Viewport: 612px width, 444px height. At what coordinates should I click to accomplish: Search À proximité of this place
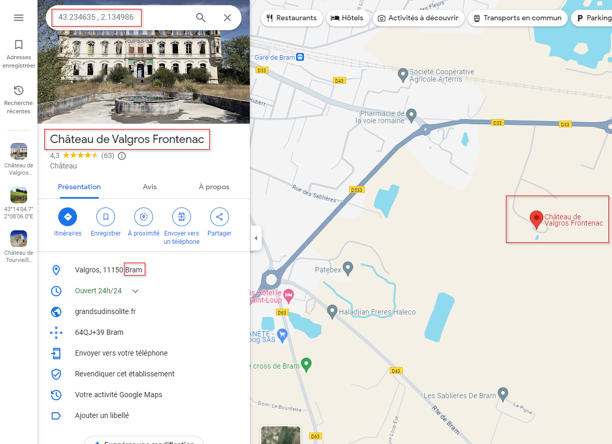click(x=144, y=217)
